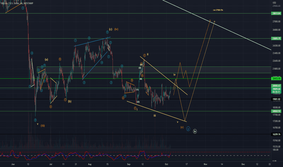The width and height of the screenshot is (283, 167).
Task: Select the 16209.76 black price label
Action: coord(276,134)
